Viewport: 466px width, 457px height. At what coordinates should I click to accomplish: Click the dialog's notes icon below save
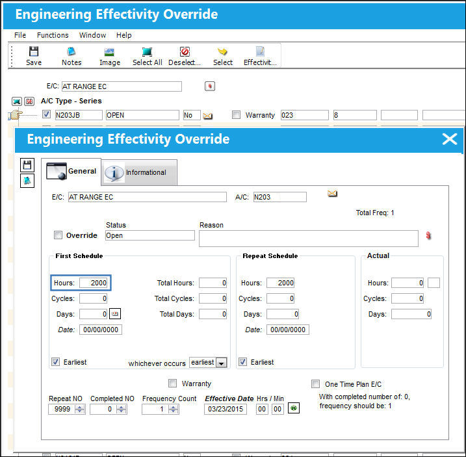coord(27,181)
